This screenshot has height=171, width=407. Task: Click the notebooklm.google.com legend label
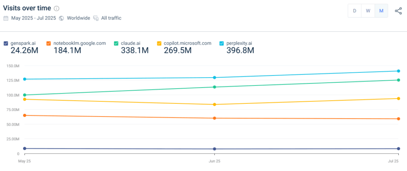pyautogui.click(x=79, y=43)
